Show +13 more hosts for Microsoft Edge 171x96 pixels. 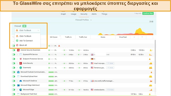110,90
